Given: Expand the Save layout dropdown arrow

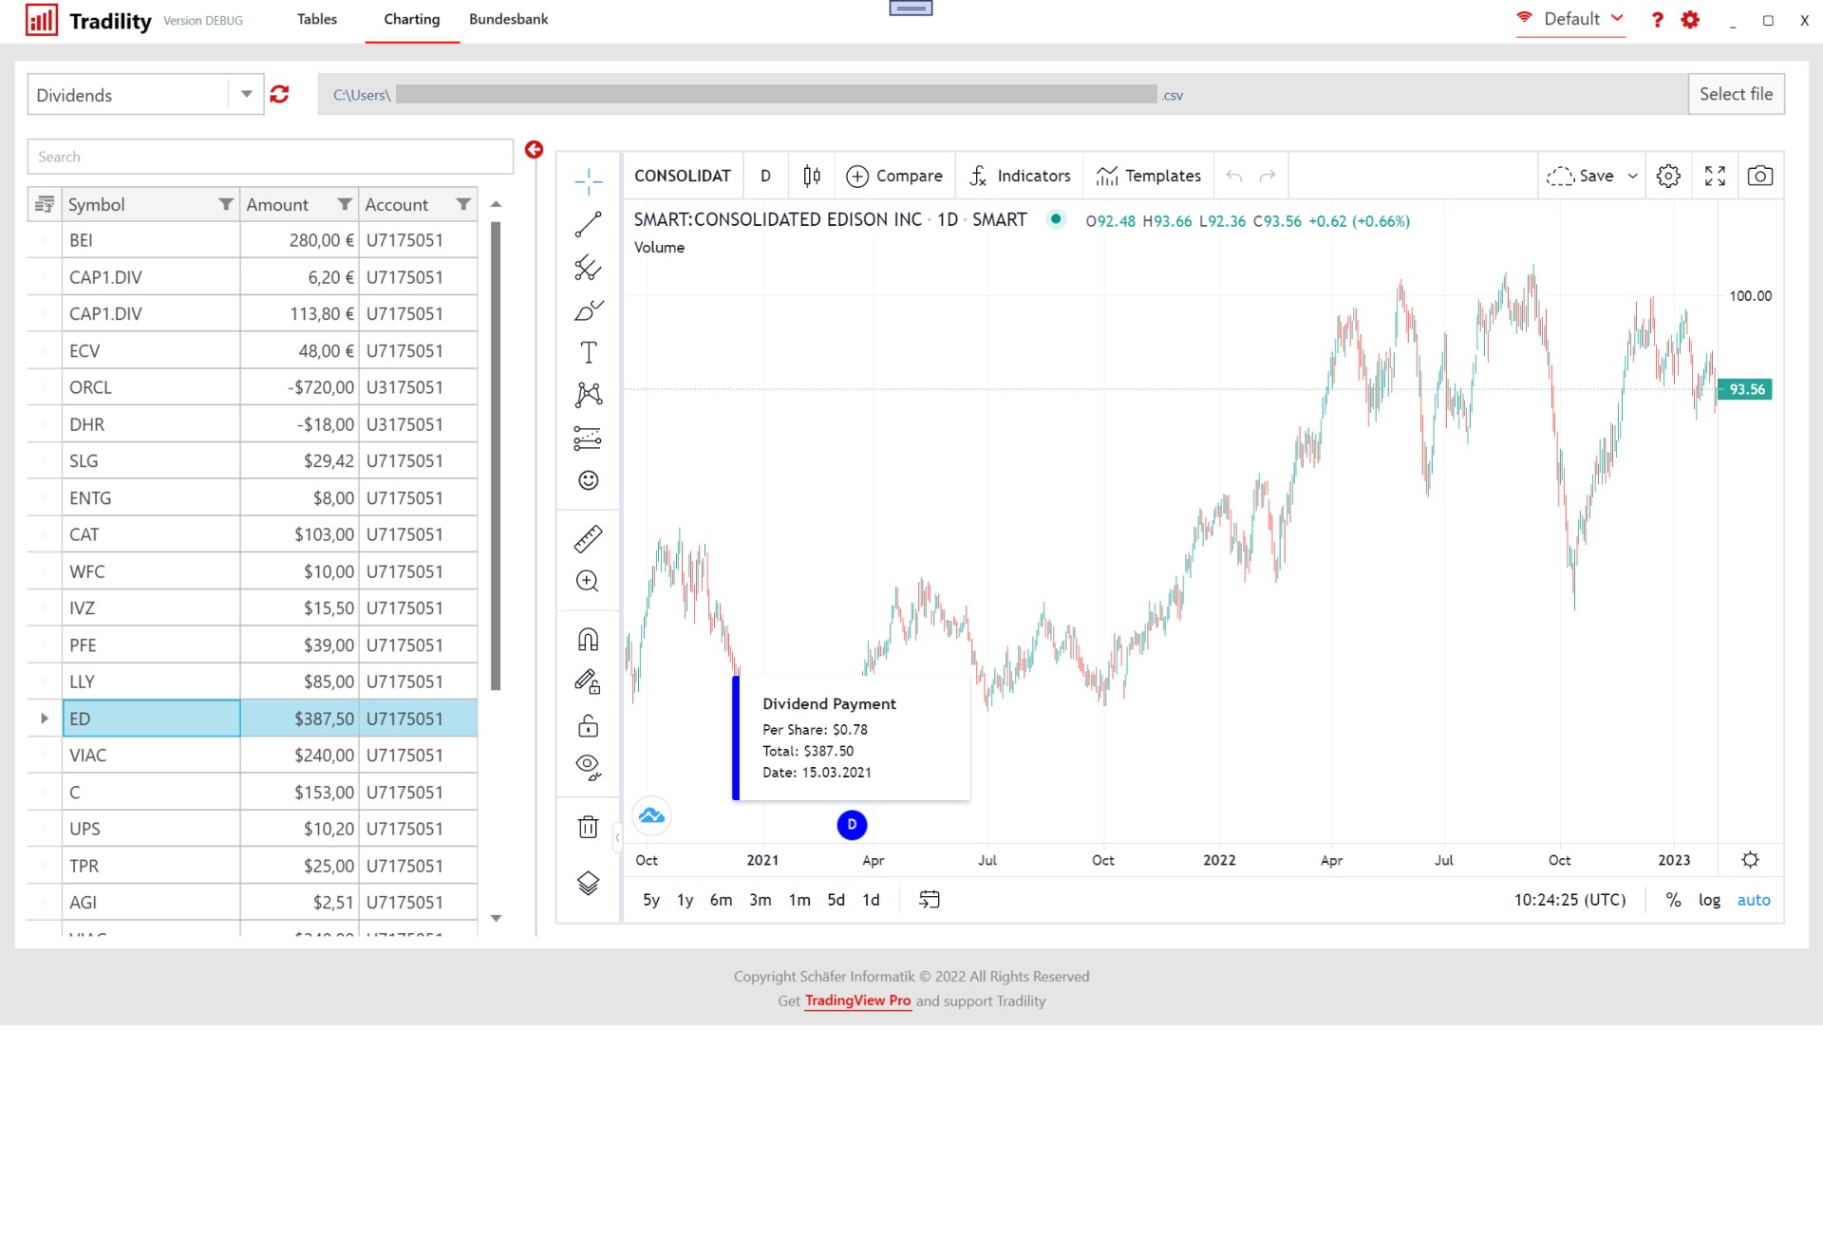Looking at the screenshot, I should (x=1633, y=176).
